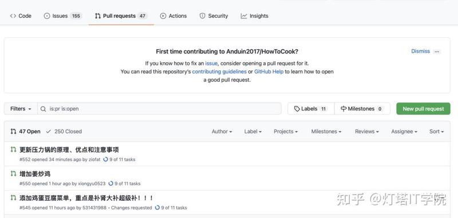Viewport: 458px width, 218px height.
Task: Open the contributing guidelines link
Action: point(219,72)
